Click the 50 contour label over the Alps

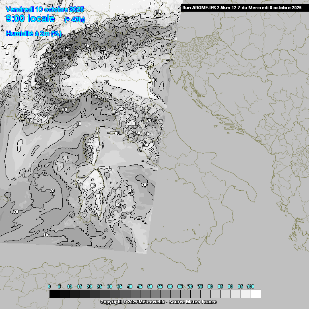tap(68, 49)
